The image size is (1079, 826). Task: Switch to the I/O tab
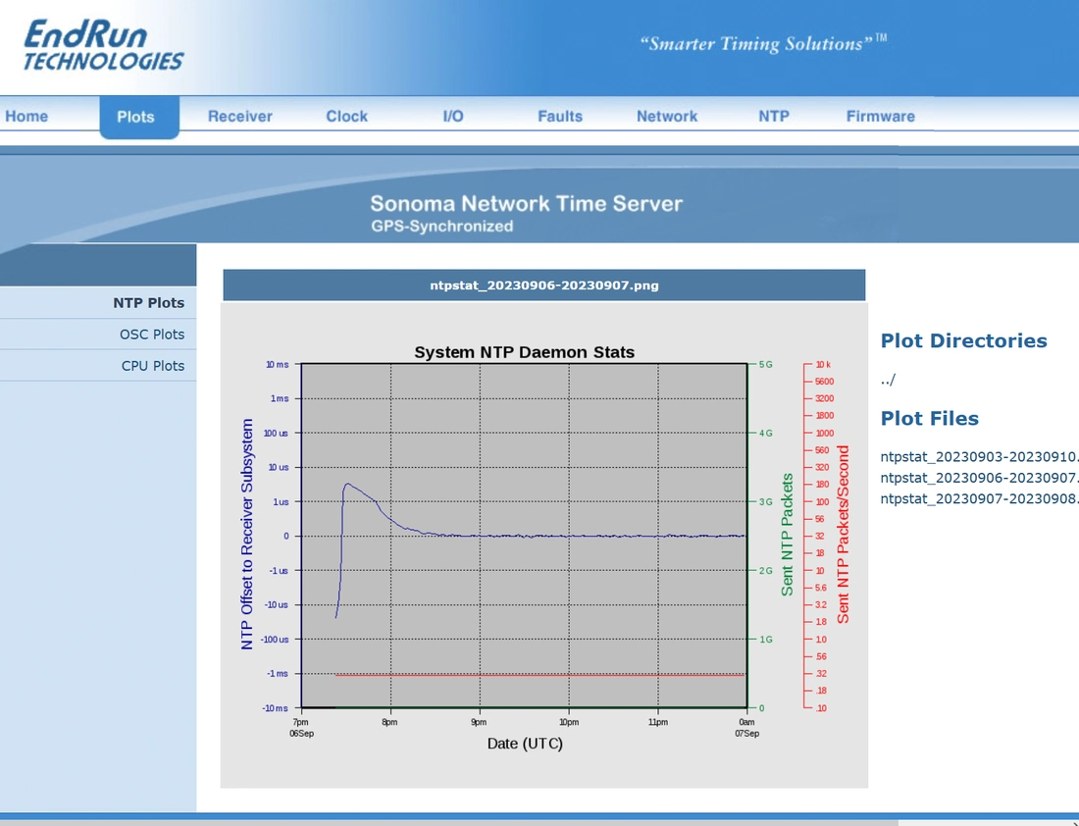tap(453, 117)
